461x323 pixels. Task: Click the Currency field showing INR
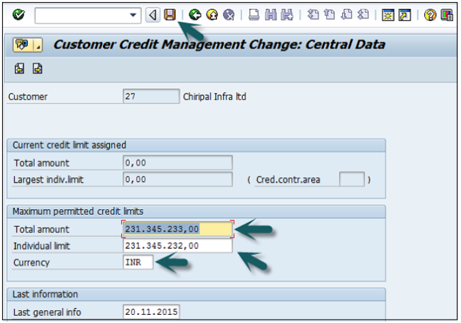pos(138,262)
